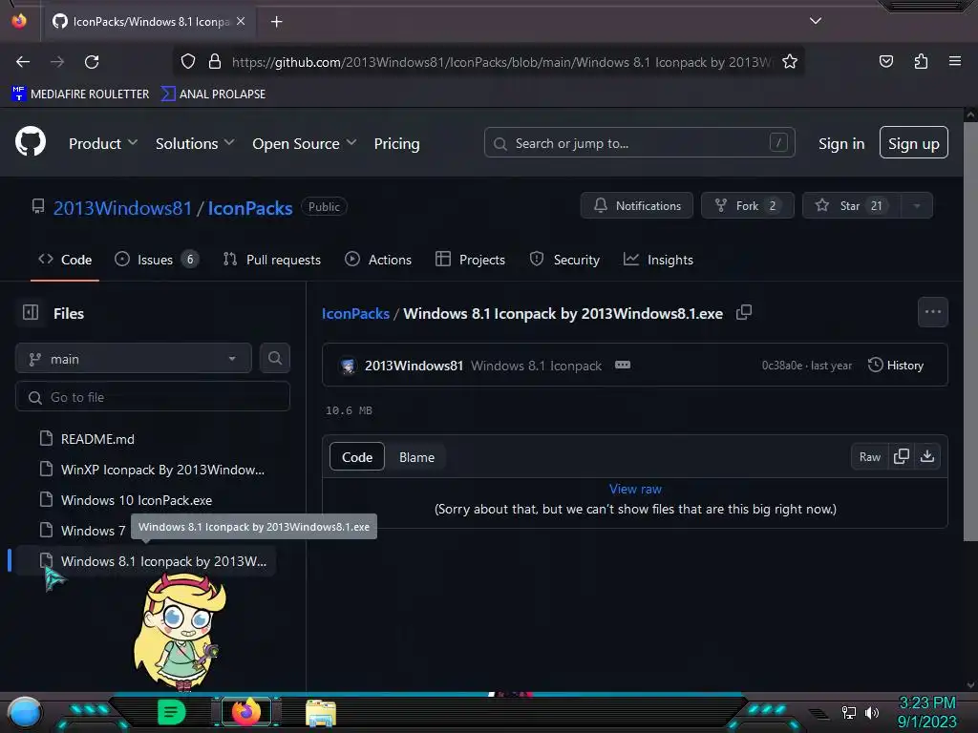Image resolution: width=978 pixels, height=733 pixels.
Task: Click the Go to file input
Action: tap(153, 396)
